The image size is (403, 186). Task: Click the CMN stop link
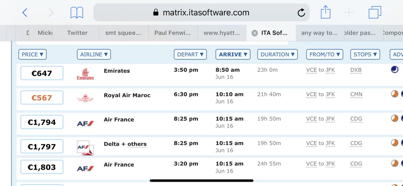point(356,95)
